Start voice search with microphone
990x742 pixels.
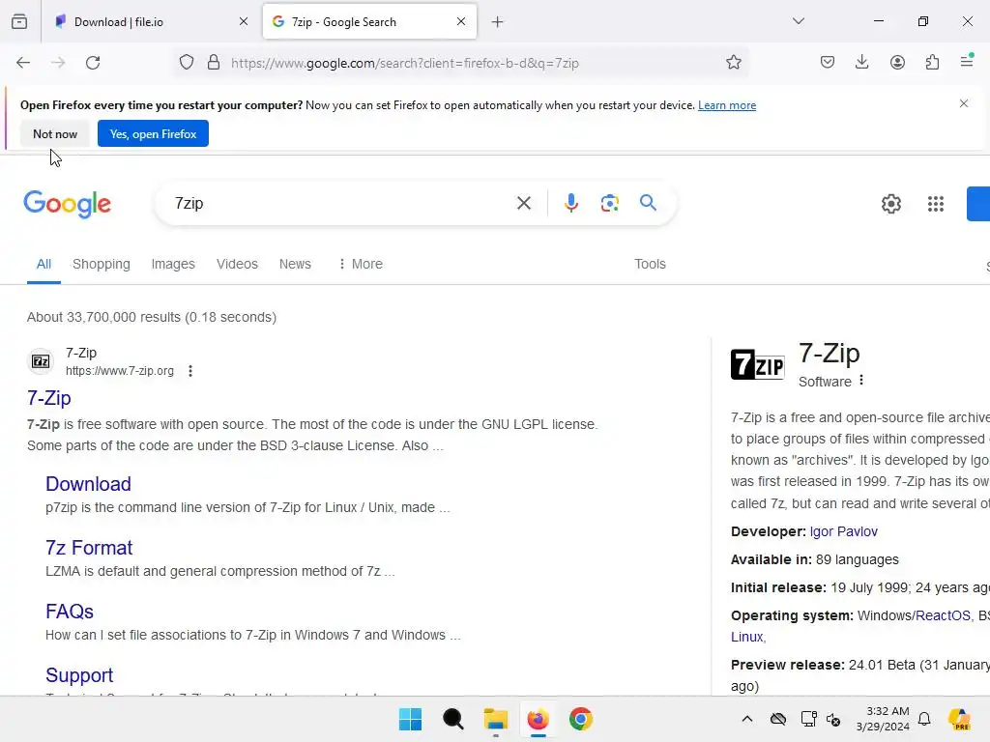click(x=570, y=203)
